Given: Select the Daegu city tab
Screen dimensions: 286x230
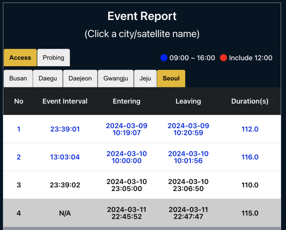Looking at the screenshot, I should pyautogui.click(x=48, y=78).
